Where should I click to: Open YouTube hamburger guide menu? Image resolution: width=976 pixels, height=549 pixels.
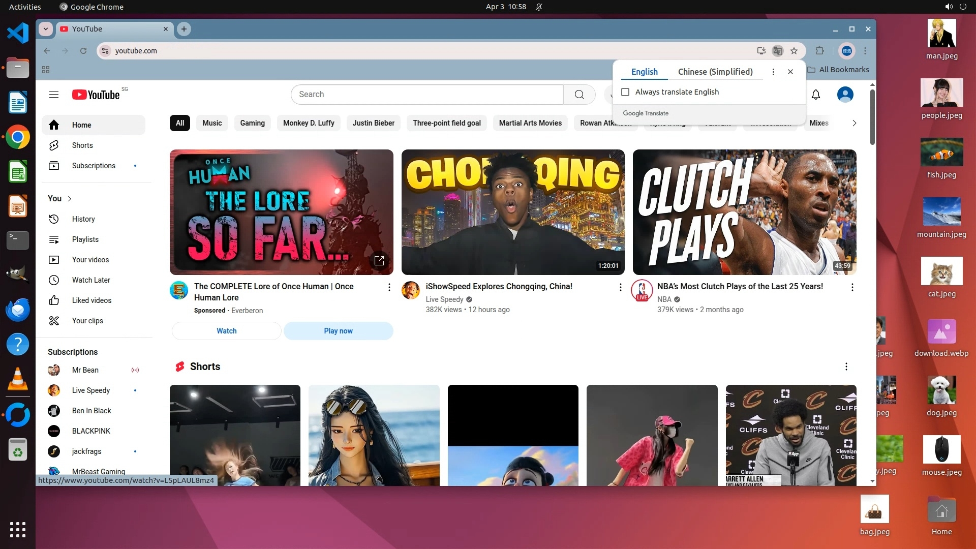coord(54,95)
